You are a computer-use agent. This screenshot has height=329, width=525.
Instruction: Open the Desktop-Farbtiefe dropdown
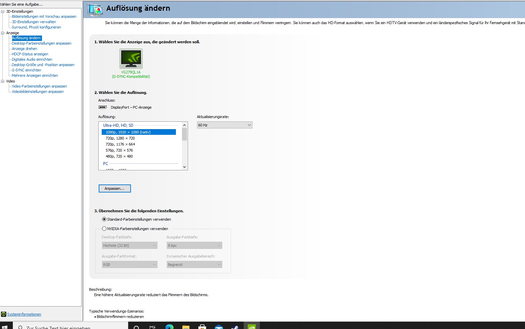[130, 245]
